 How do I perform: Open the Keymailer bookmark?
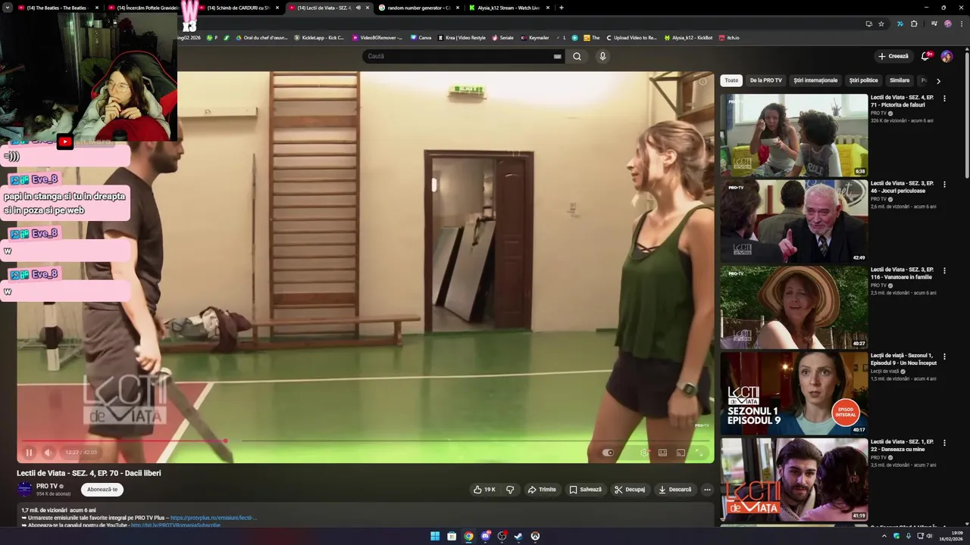tap(534, 37)
